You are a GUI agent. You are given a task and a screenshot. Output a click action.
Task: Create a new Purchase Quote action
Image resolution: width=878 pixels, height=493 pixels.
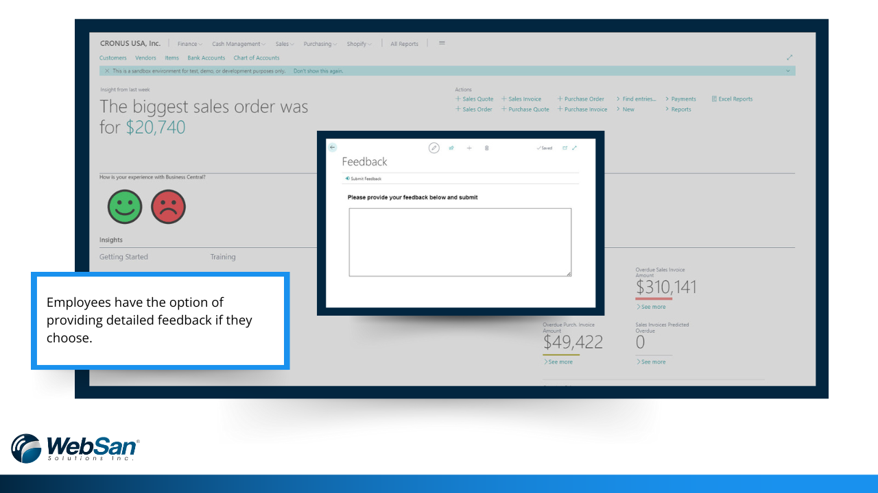pyautogui.click(x=525, y=110)
